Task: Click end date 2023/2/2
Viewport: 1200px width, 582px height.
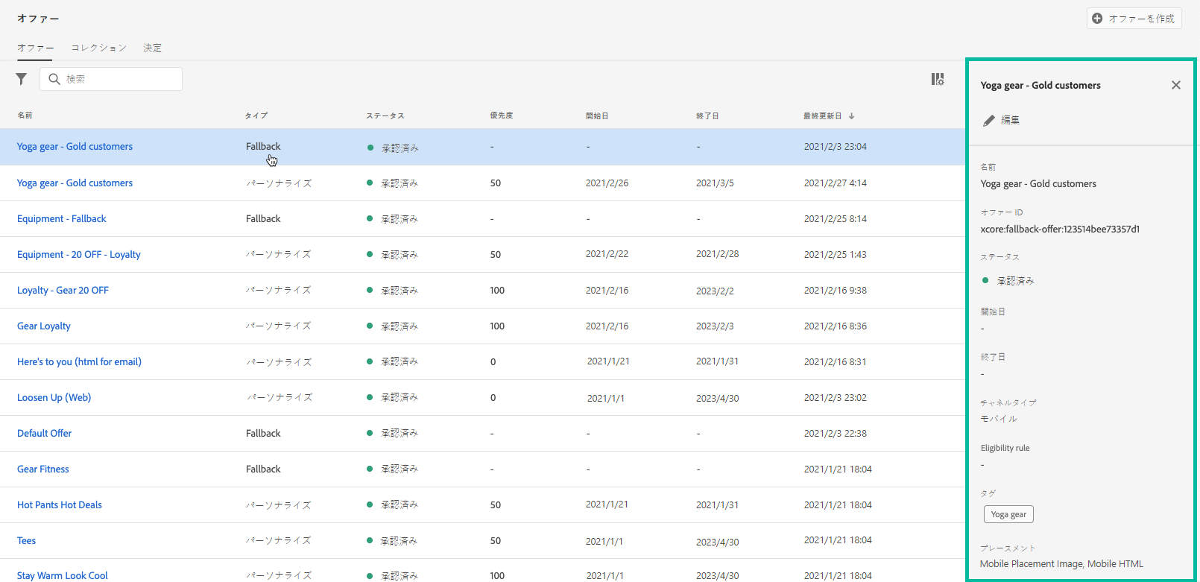Action: tap(715, 291)
